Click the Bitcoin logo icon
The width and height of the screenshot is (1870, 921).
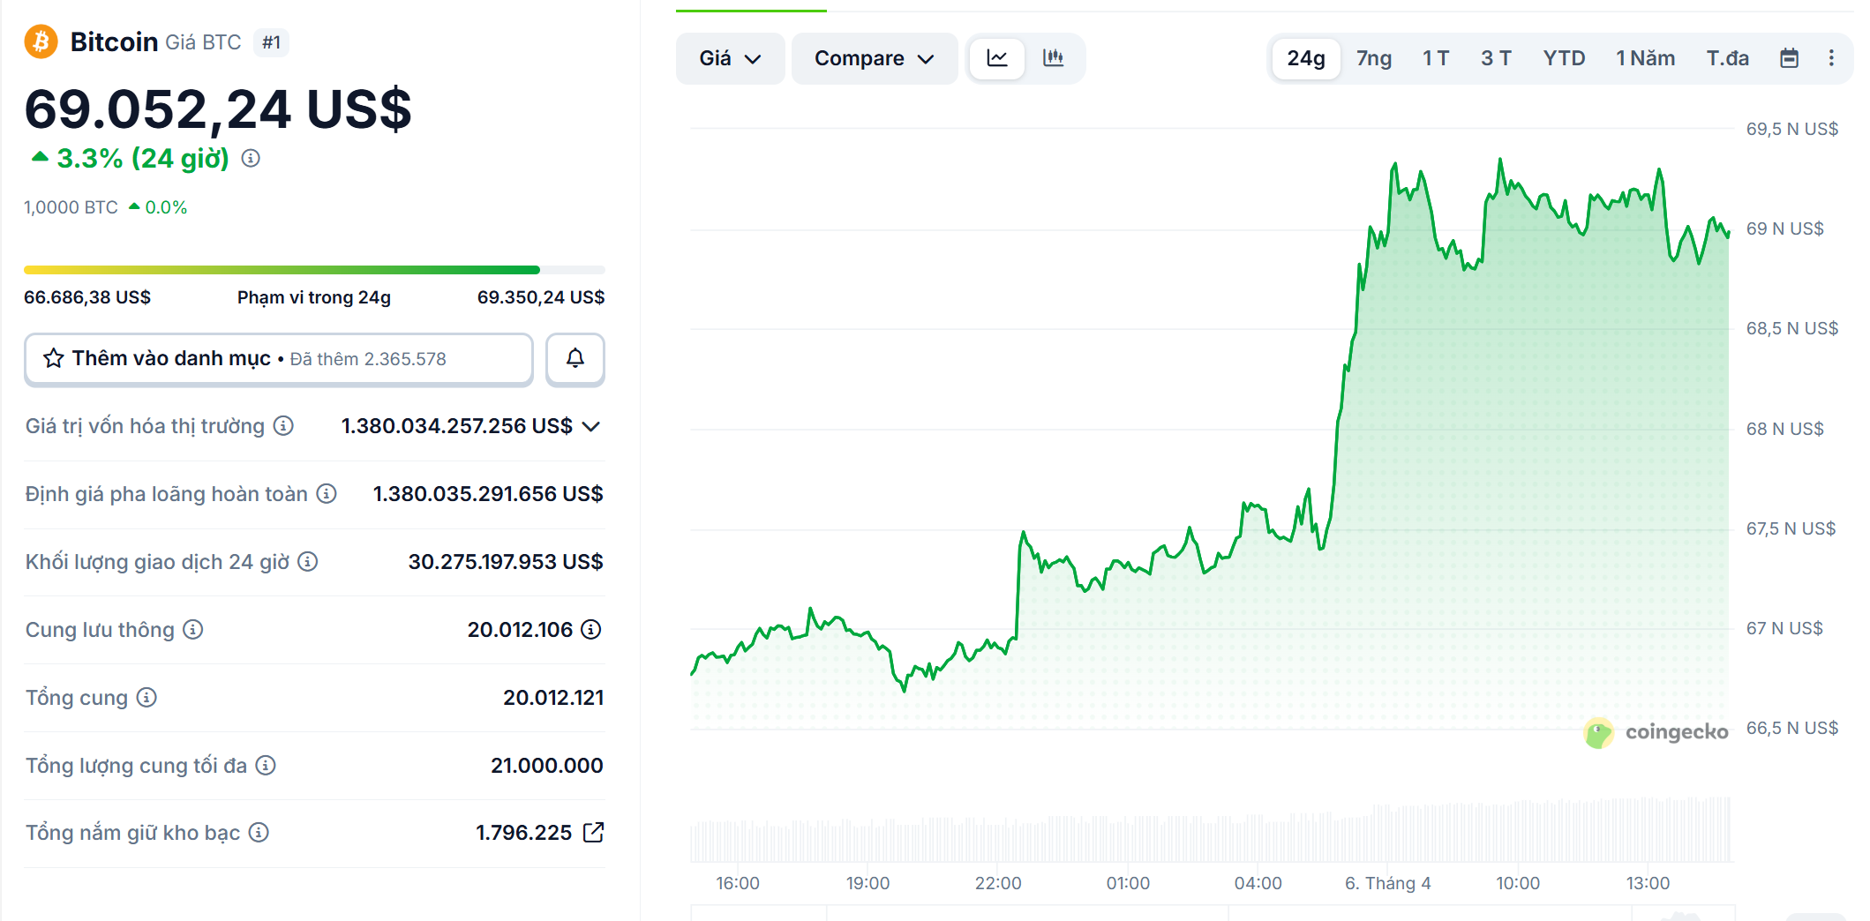(39, 41)
